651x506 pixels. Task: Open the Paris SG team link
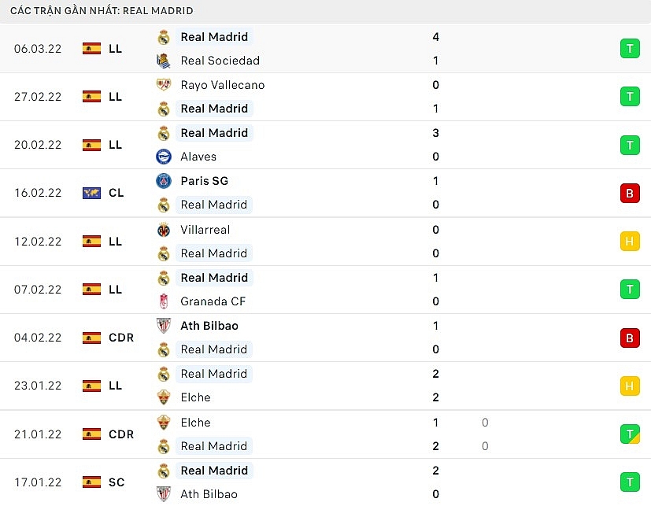(x=204, y=181)
